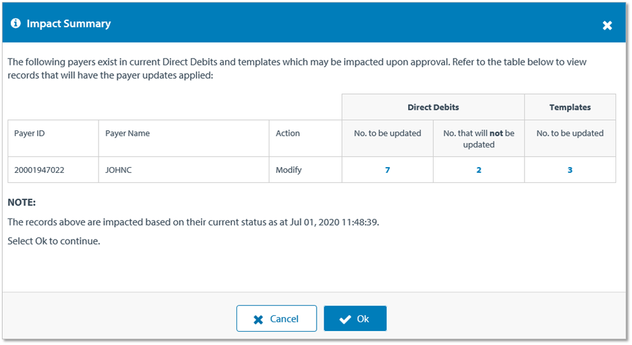This screenshot has height=345, width=632.
Task: Click the Payer Name column header
Action: [x=127, y=133]
